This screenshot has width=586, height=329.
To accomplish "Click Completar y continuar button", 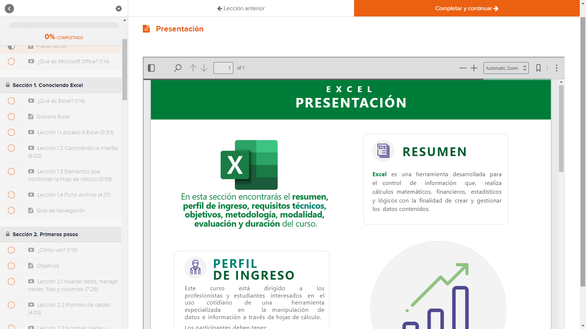I will pos(467,8).
